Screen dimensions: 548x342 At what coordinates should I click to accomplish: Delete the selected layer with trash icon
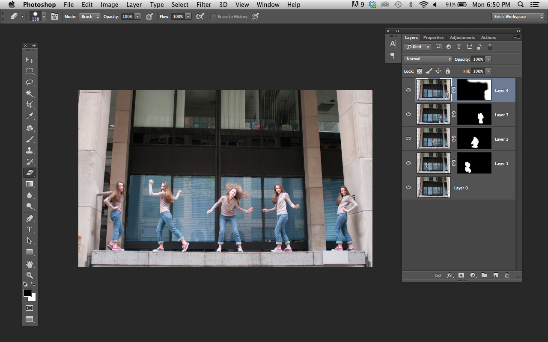[x=507, y=275]
